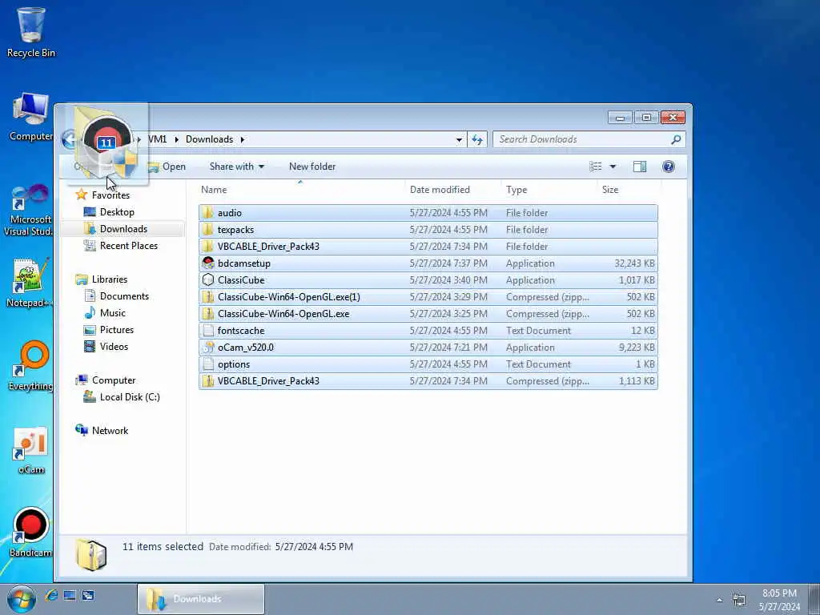Image resolution: width=820 pixels, height=615 pixels.
Task: Select the Notepad++ desktop shortcut
Action: (30, 283)
